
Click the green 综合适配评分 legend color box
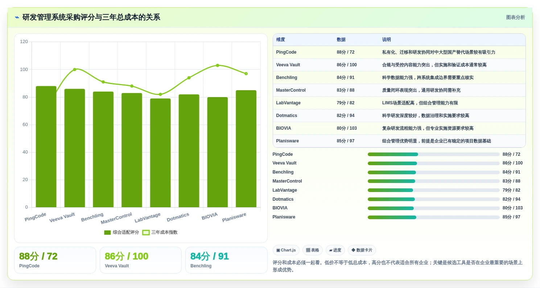(x=107, y=233)
